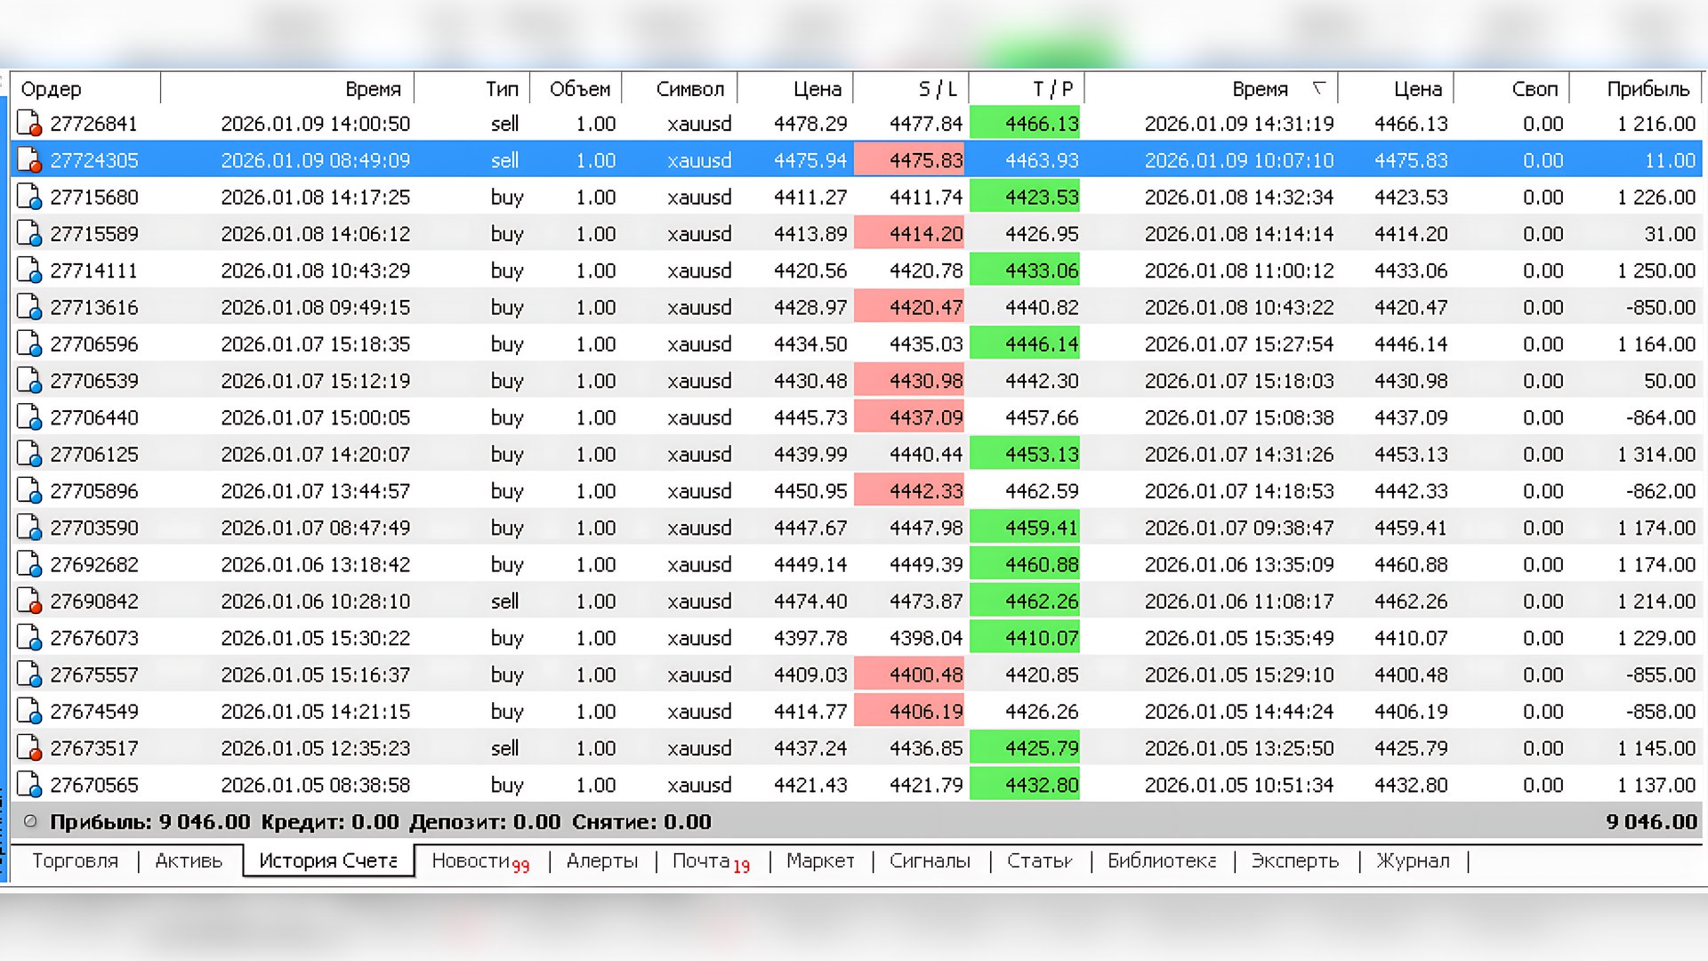This screenshot has width=1708, height=961.
Task: Sort by the opening Время column header
Action: pyautogui.click(x=287, y=89)
